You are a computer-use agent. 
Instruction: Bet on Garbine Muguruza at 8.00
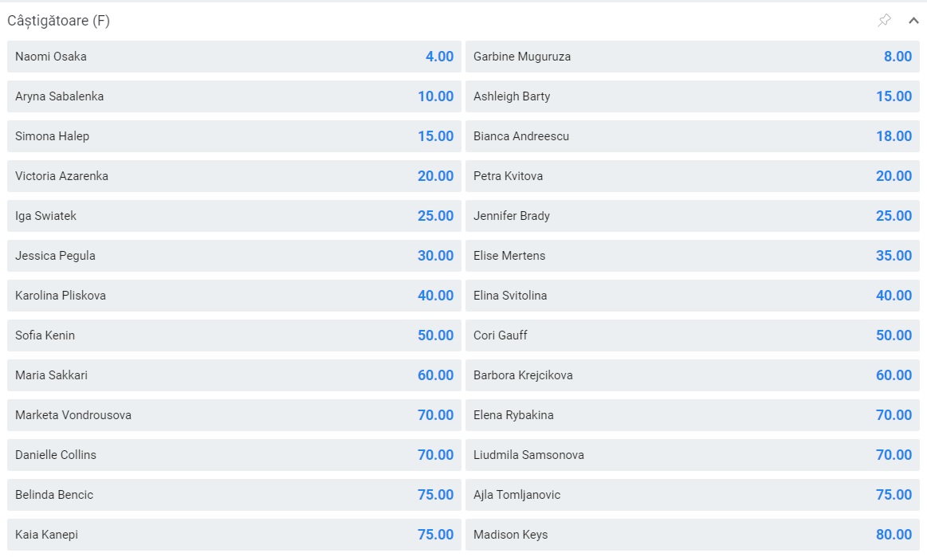coord(692,57)
